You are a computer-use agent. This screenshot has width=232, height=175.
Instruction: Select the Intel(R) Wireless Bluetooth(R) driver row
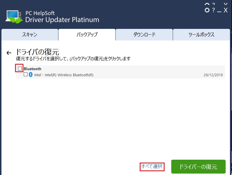click(x=120, y=75)
